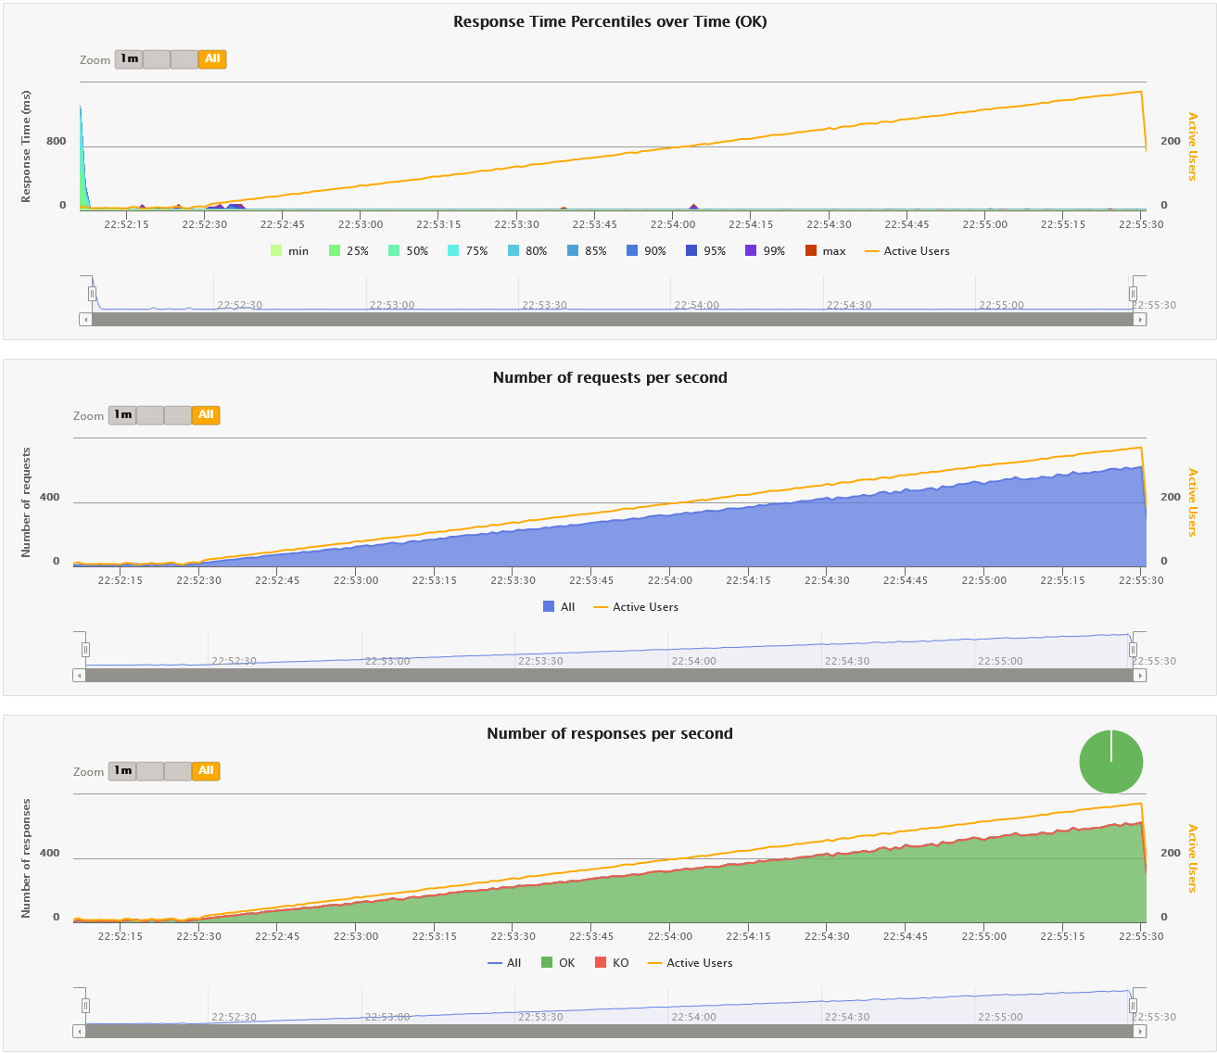This screenshot has height=1053, width=1217.
Task: Toggle All line in responses legend
Action: pos(504,963)
